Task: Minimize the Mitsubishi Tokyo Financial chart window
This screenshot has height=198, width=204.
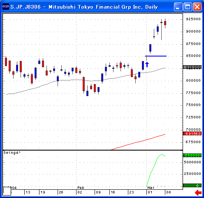Action: coord(178,7)
